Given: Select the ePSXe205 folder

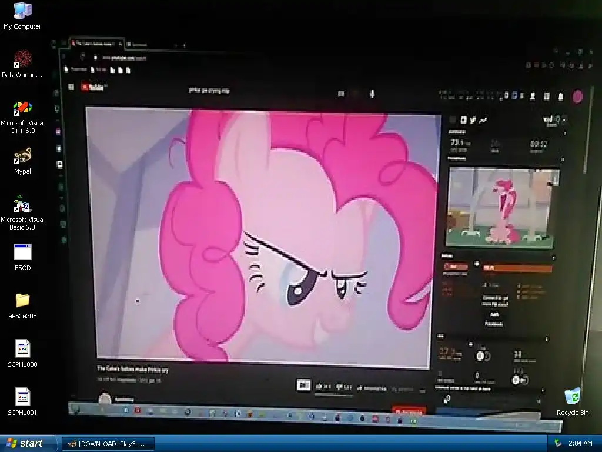Looking at the screenshot, I should pyautogui.click(x=22, y=305).
